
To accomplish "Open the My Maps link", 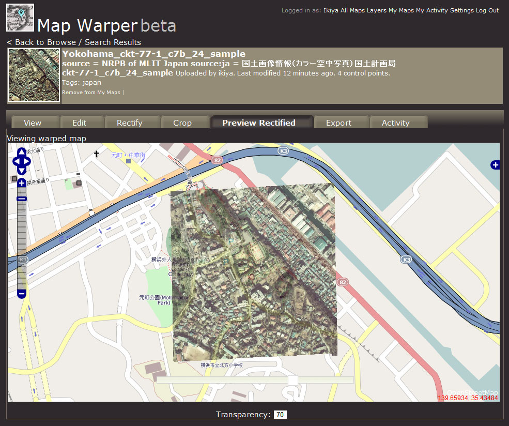I will pyautogui.click(x=401, y=10).
